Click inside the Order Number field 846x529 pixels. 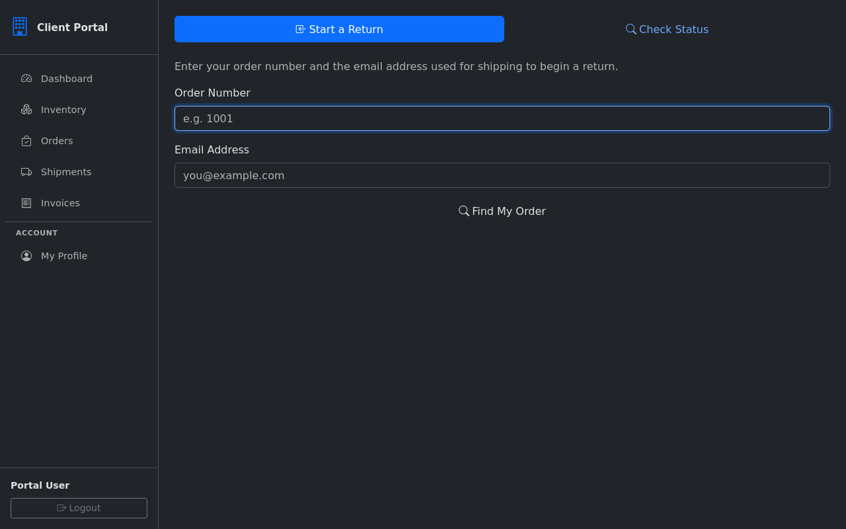pyautogui.click(x=502, y=118)
